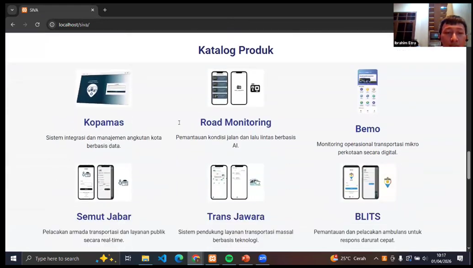This screenshot has width=473, height=268.
Task: Select the SIVA browser tab
Action: coord(58,10)
